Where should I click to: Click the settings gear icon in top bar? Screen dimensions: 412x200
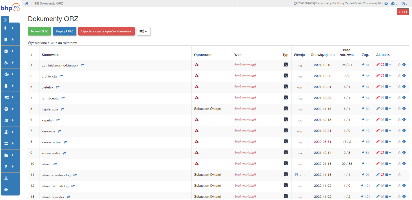pyautogui.click(x=386, y=4)
